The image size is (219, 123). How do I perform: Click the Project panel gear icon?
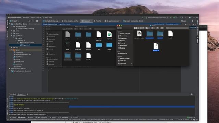coord(37,21)
